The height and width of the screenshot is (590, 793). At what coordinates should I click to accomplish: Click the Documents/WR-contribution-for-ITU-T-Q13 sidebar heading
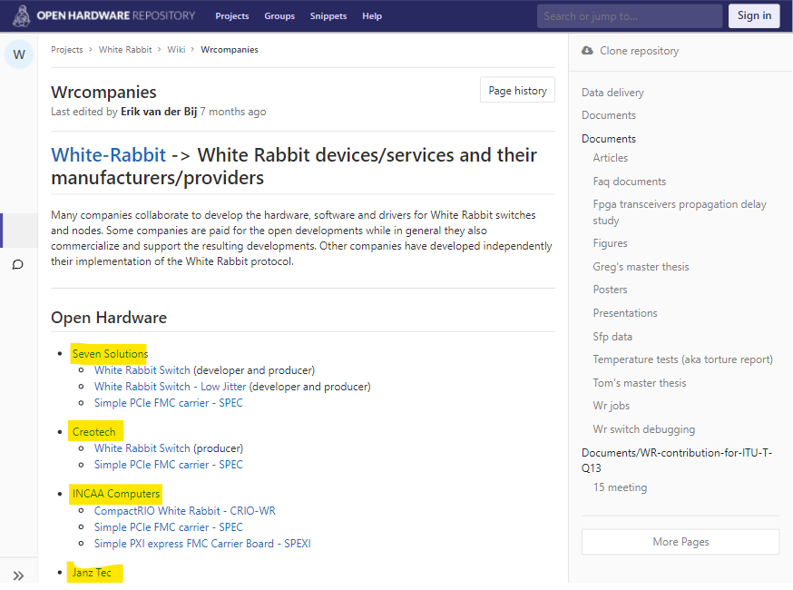click(x=677, y=460)
